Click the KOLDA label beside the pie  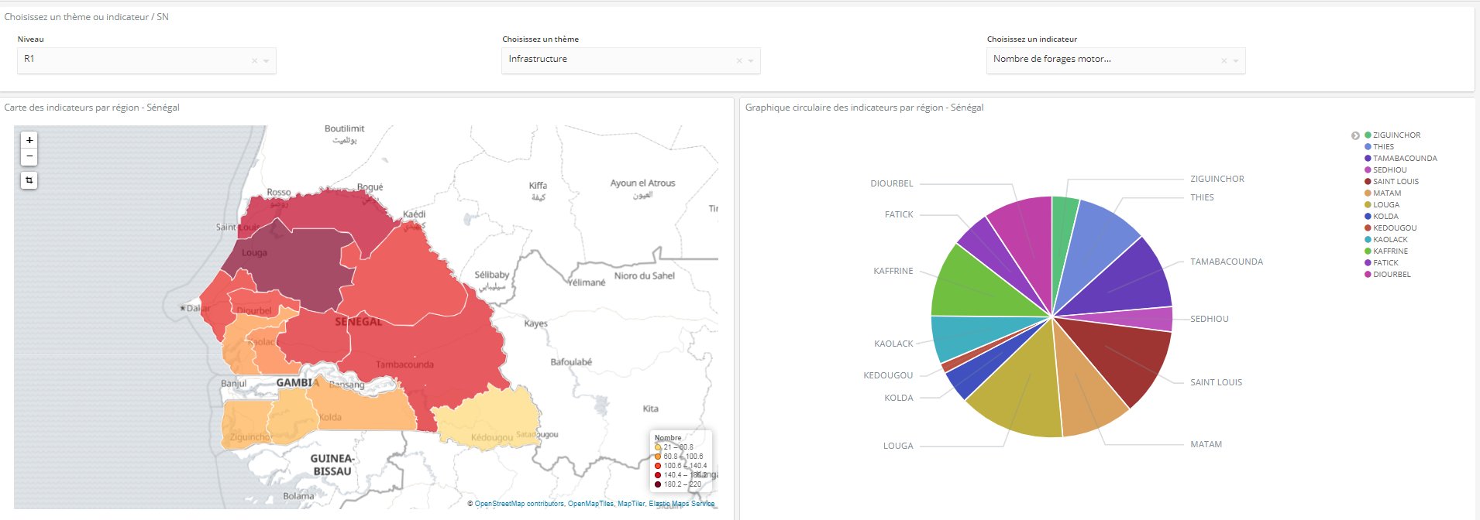click(x=899, y=398)
